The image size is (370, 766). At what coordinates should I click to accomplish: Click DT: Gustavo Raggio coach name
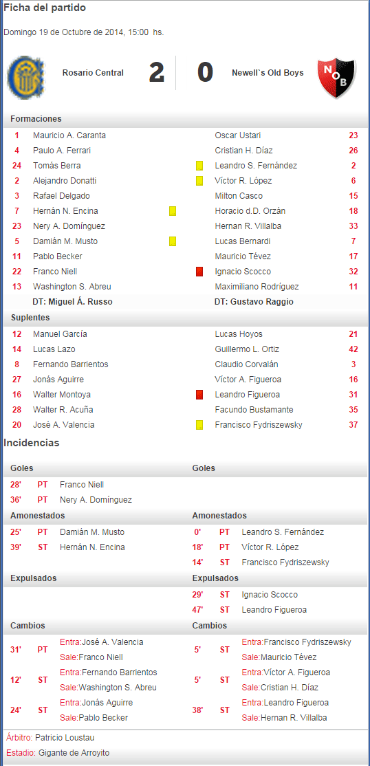tap(254, 302)
